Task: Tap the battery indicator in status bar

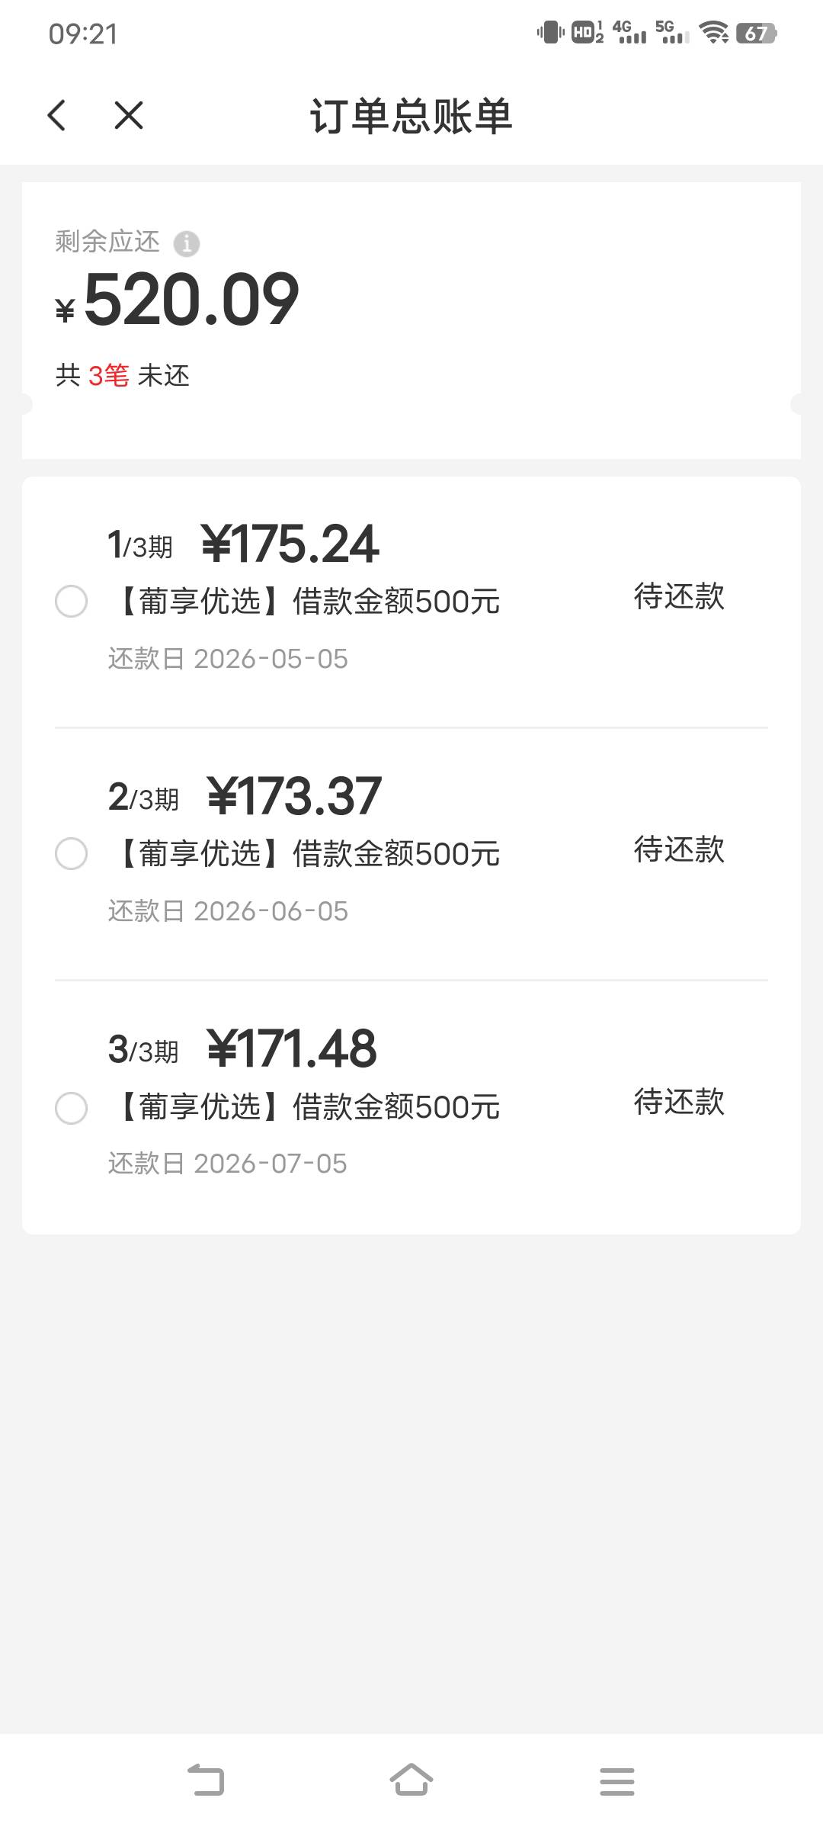Action: point(756,34)
